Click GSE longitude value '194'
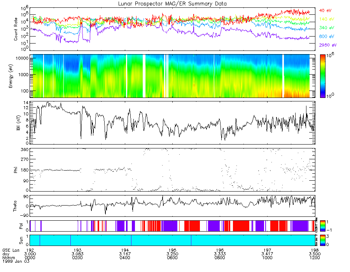The width and height of the screenshot is (350, 272). pos(125,250)
